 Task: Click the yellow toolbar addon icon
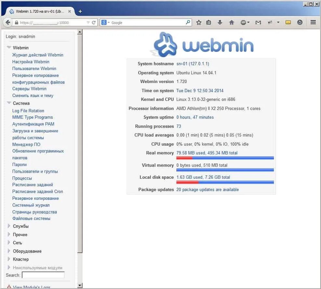288,22
